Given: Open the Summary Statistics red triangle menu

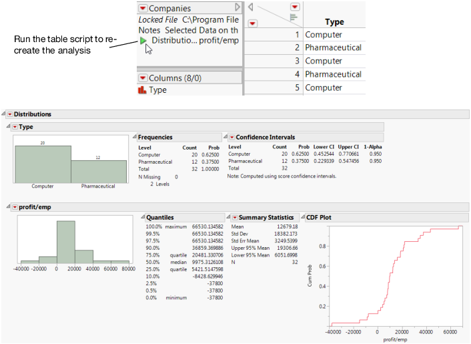Looking at the screenshot, I should 235,218.
